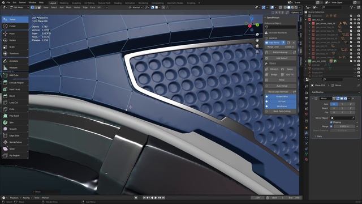Viewport: 362px width, 204px height.
Task: Select the Poly Build tool
Action: coord(15,116)
